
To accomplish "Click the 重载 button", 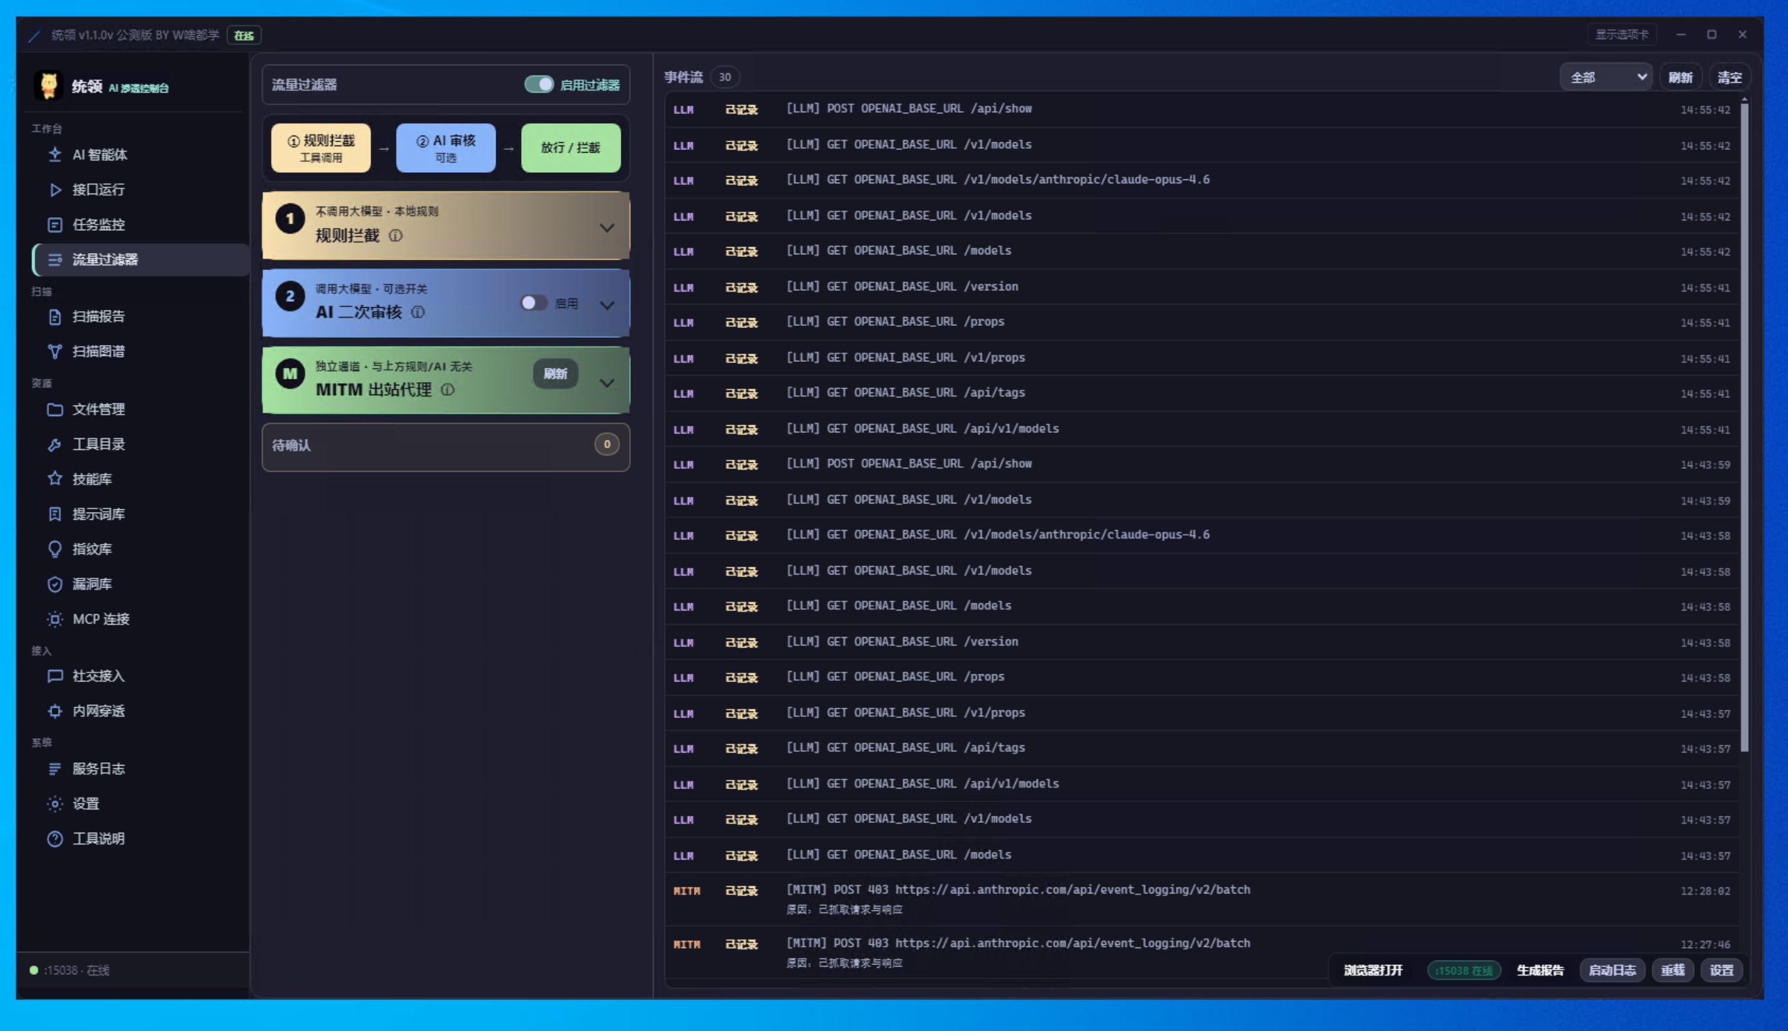I will (1673, 970).
